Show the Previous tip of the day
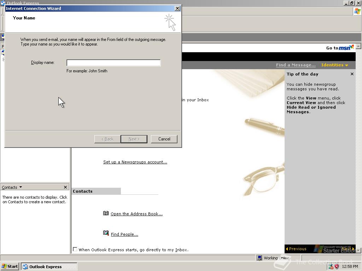 coord(296,249)
